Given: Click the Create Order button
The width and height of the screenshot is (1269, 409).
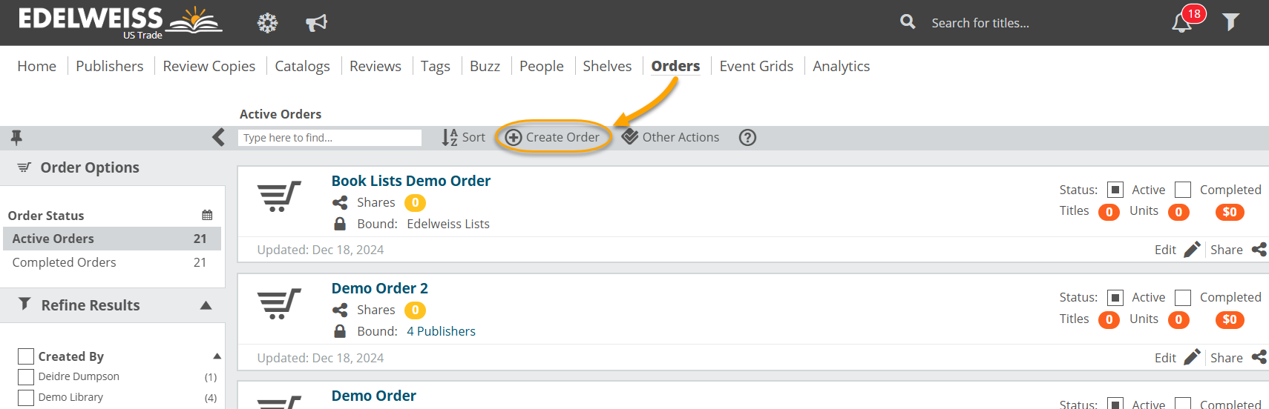Looking at the screenshot, I should tap(554, 137).
